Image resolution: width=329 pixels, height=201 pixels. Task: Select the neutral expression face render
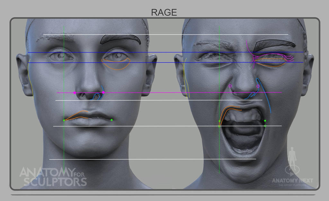point(87,104)
